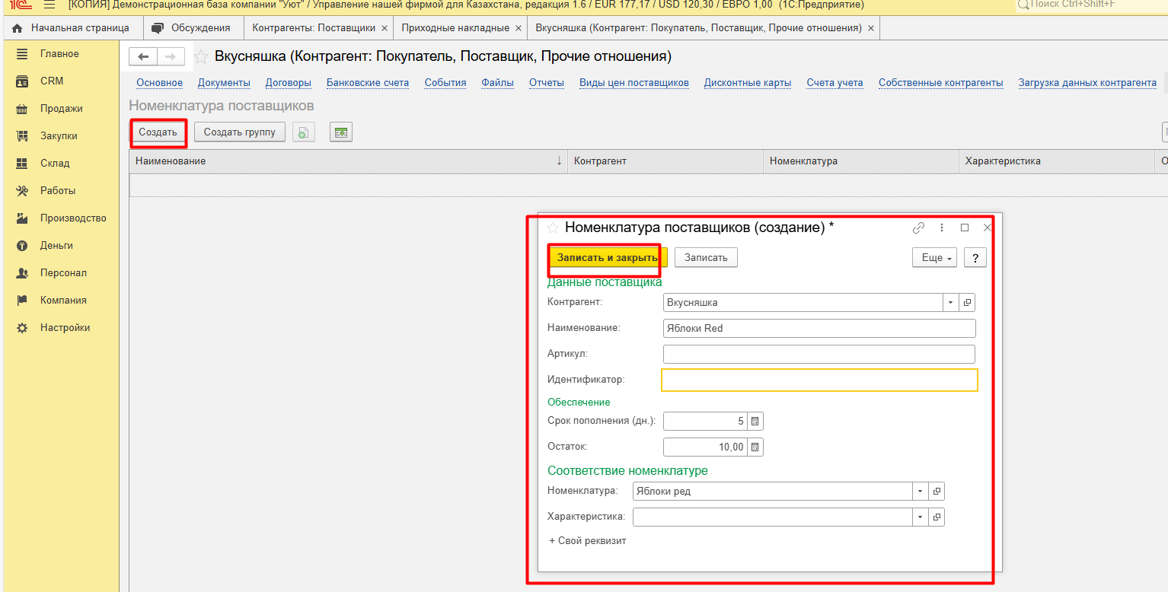The height and width of the screenshot is (592, 1168).
Task: Click into the Артикул input field
Action: (819, 355)
